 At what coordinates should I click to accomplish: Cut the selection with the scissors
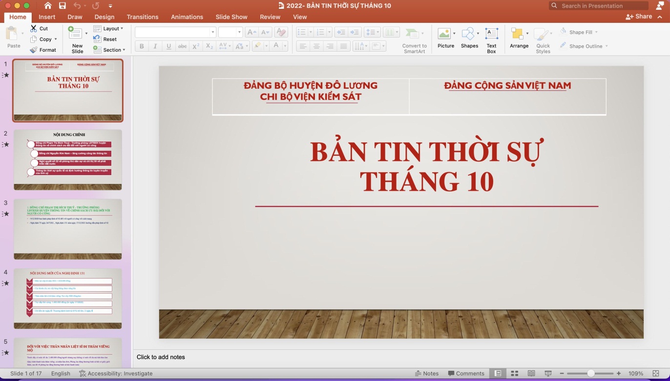click(39, 28)
